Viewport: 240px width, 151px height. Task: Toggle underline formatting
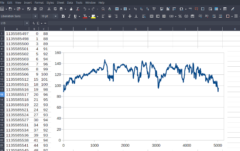point(75,16)
